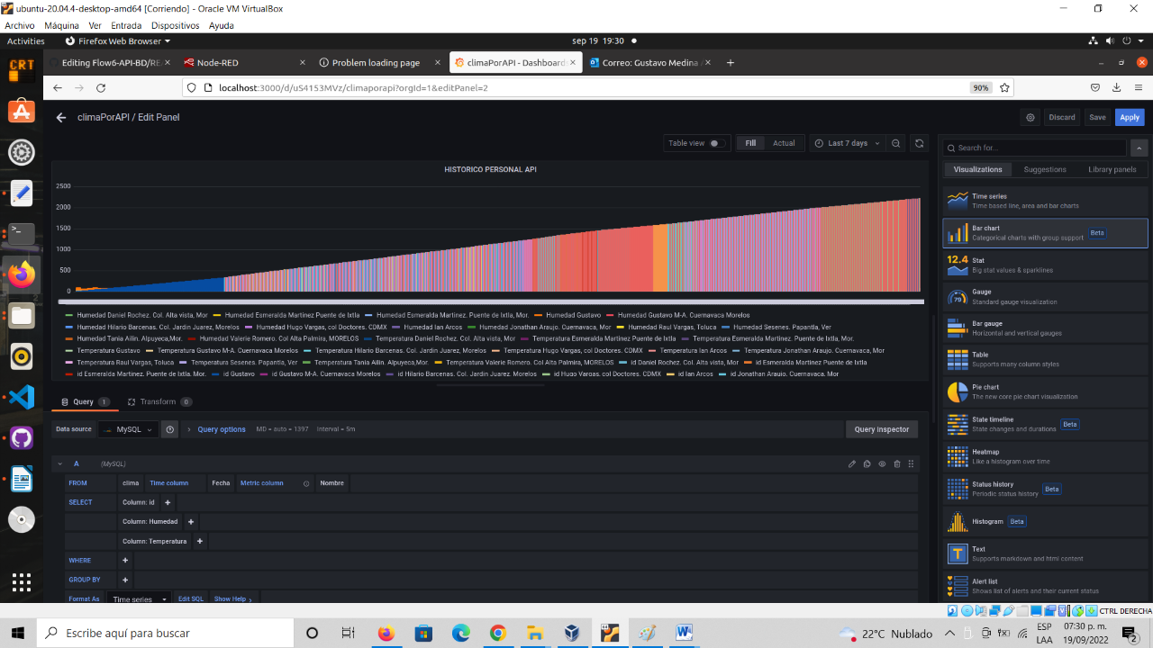Delete query A with the trash icon
Image resolution: width=1153 pixels, height=648 pixels.
[x=896, y=463]
